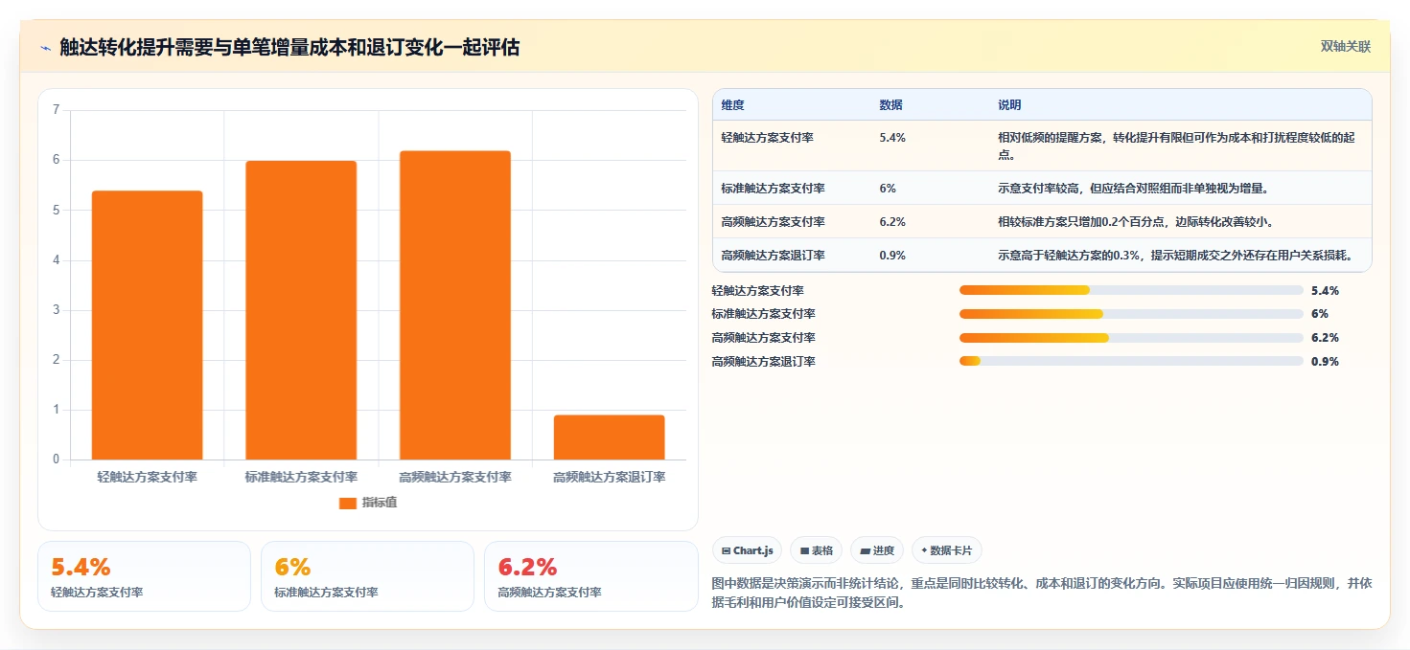Open the 6% 标准触达方案支付率 stat card

(367, 576)
